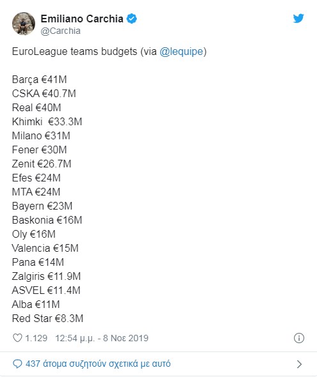This screenshot has height=377, width=317.
Task: Click the 1.129 likes count
Action: (x=36, y=338)
